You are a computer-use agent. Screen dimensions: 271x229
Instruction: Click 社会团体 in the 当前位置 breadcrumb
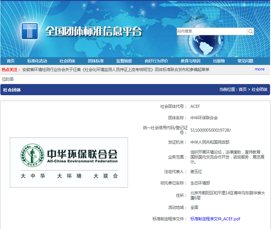coord(260,90)
